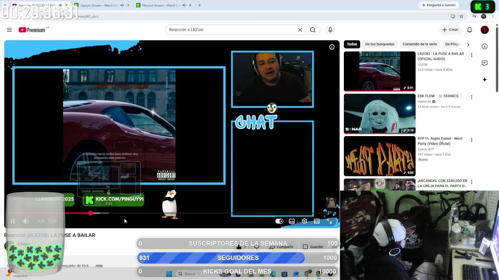Screen dimensions: 499x280
Task: Switch to theater mode
Action: coord(317,221)
